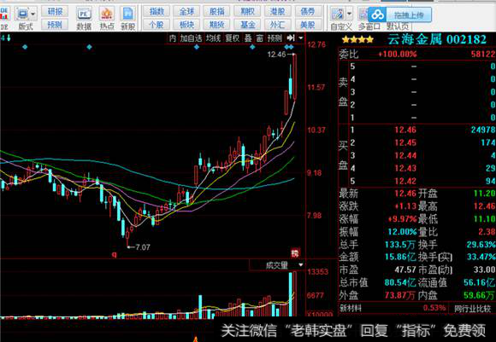Click the 总手 133.5万 value
The height and width of the screenshot is (342, 496).
(400, 245)
